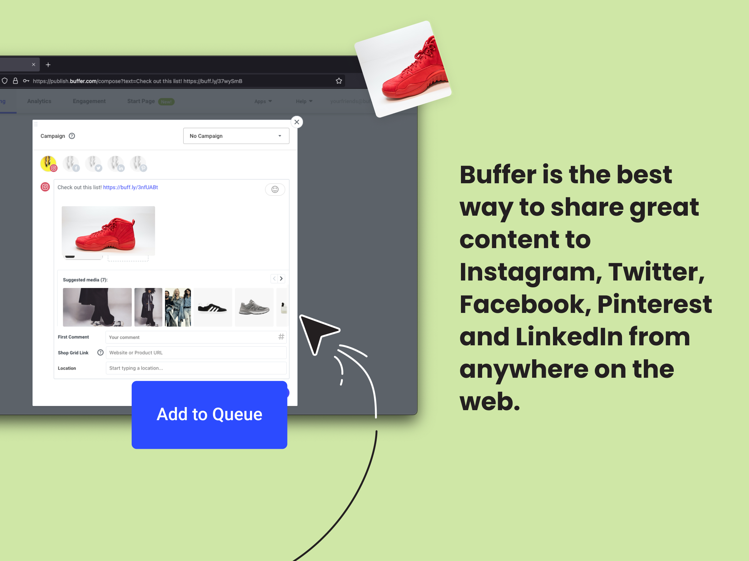
Task: Click the Analytics tab
Action: 40,101
